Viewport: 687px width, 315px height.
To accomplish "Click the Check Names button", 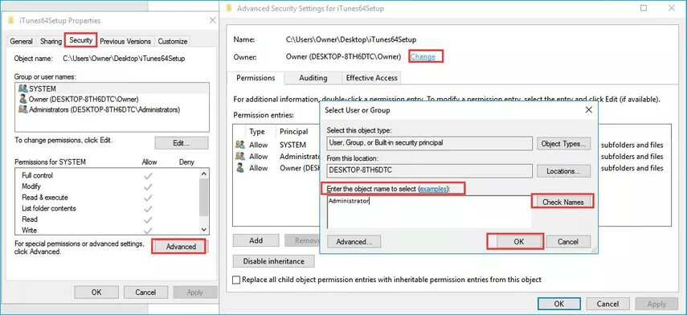I will [x=563, y=202].
